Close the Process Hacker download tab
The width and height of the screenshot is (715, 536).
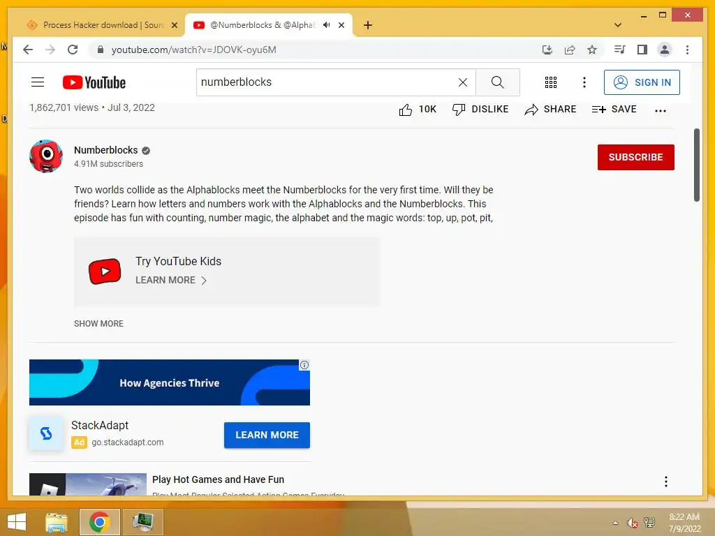click(174, 26)
